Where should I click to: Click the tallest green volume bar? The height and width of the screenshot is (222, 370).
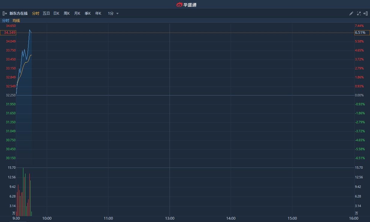(x=23, y=191)
